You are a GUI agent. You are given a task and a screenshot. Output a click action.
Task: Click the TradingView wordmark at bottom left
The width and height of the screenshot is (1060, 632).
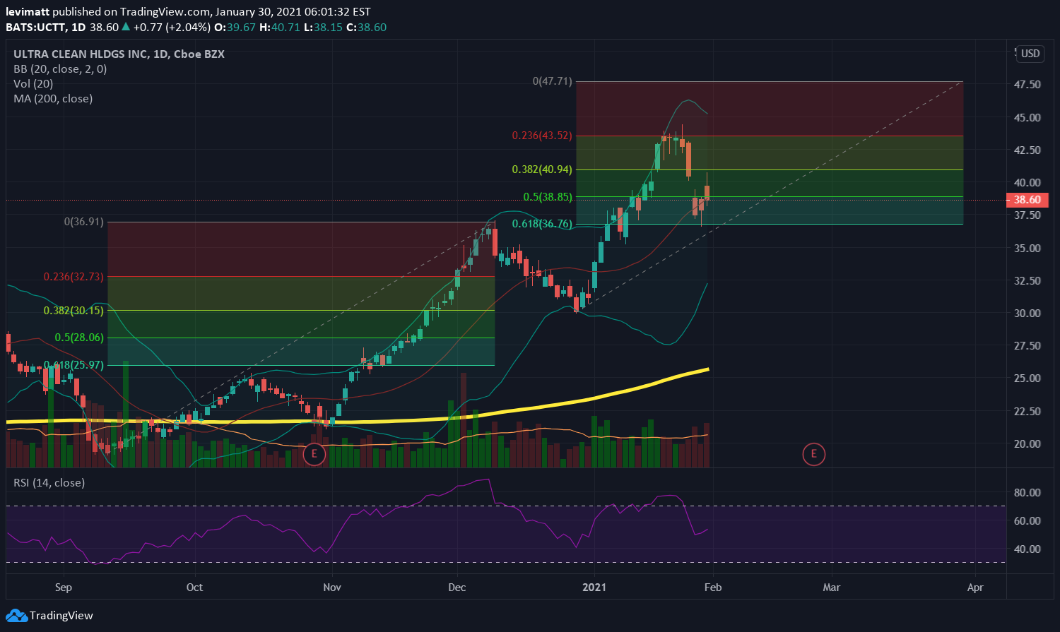(61, 616)
